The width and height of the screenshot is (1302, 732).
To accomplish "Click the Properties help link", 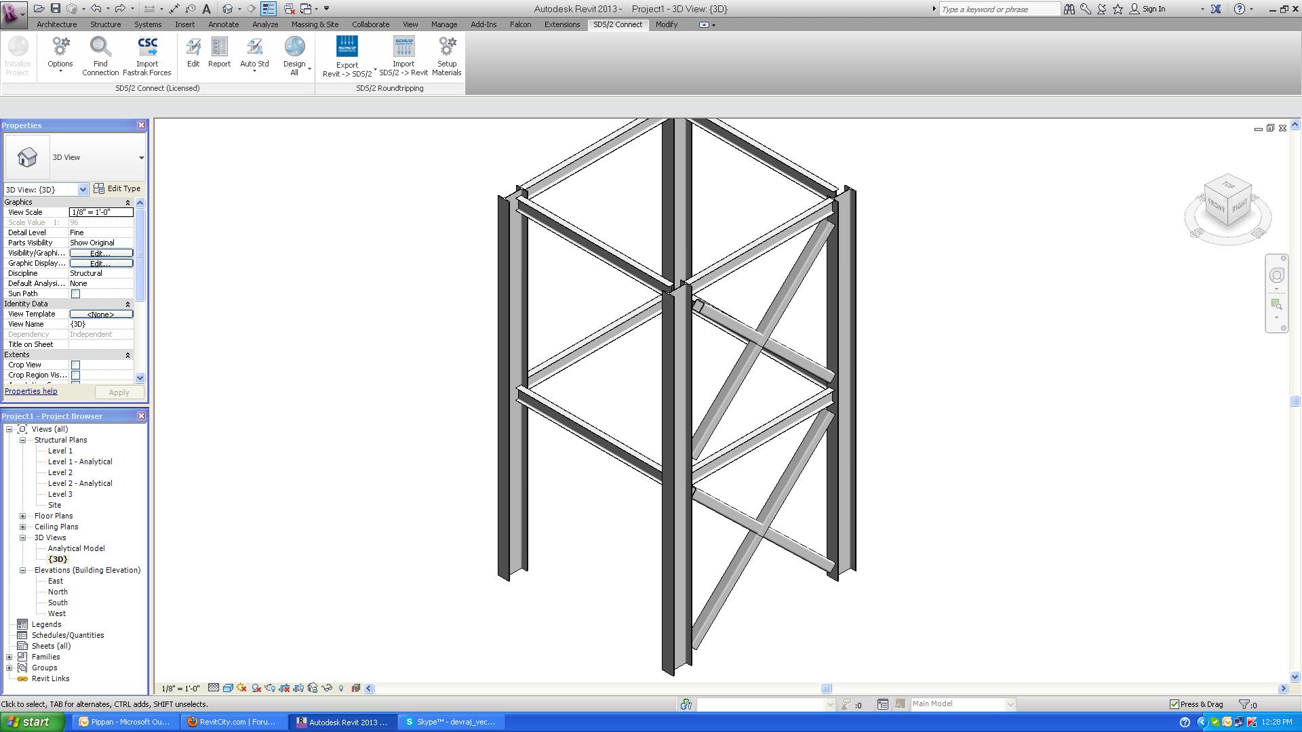I will pos(31,391).
